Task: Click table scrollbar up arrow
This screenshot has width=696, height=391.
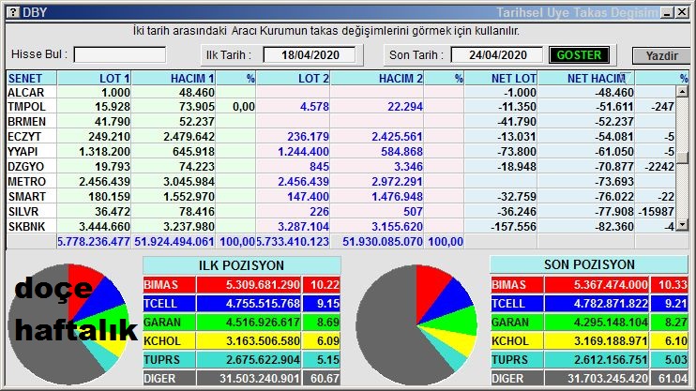Action: tap(682, 92)
